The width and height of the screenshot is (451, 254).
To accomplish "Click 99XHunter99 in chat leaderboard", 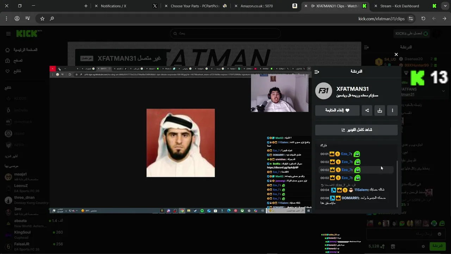I will [x=416, y=65].
